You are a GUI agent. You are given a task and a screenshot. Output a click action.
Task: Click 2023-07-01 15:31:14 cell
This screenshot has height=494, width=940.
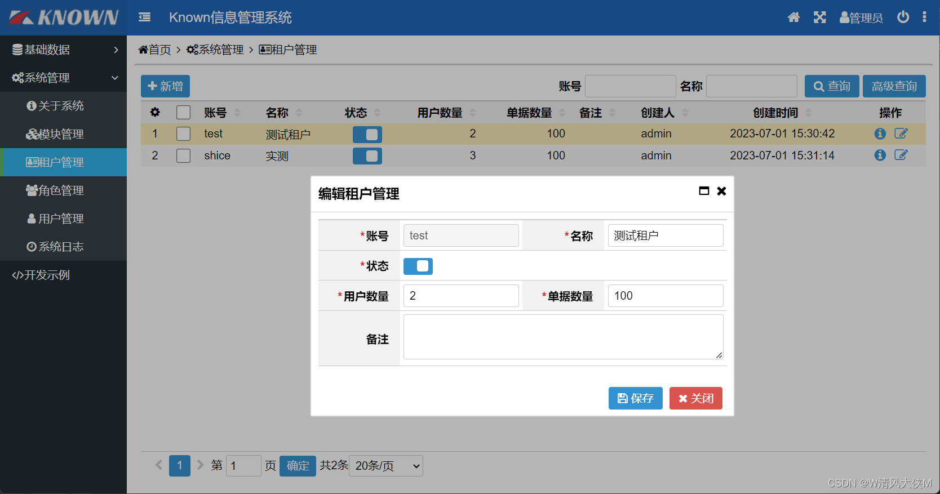[x=782, y=155]
